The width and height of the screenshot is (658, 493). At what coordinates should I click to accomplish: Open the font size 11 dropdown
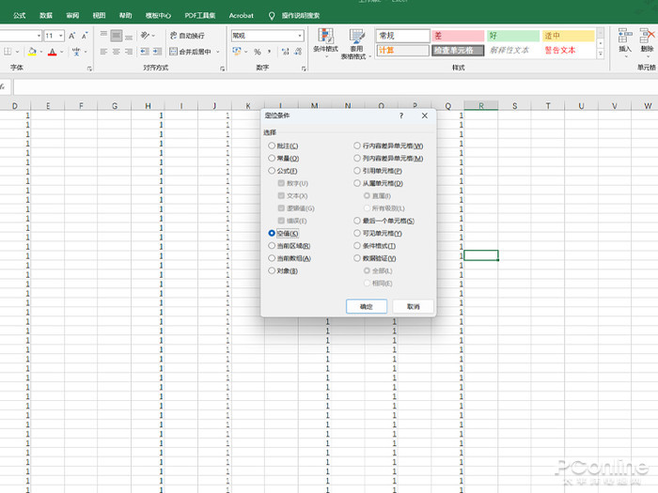click(61, 36)
